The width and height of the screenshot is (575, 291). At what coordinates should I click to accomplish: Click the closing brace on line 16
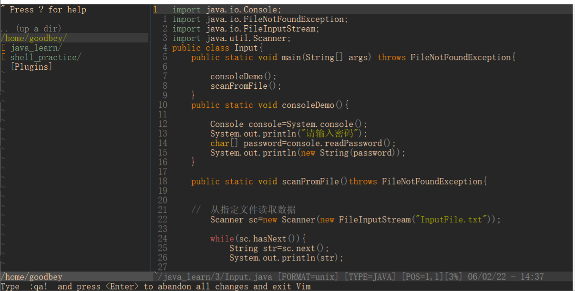pyautogui.click(x=194, y=162)
